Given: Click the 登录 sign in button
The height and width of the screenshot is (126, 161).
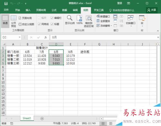Looking at the screenshot, I should pos(119,3).
